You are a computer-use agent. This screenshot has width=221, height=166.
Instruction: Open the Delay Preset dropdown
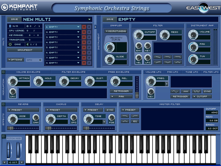(x=93, y=110)
